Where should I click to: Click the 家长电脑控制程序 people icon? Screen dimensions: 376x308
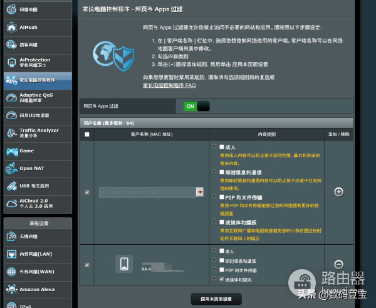(11, 80)
